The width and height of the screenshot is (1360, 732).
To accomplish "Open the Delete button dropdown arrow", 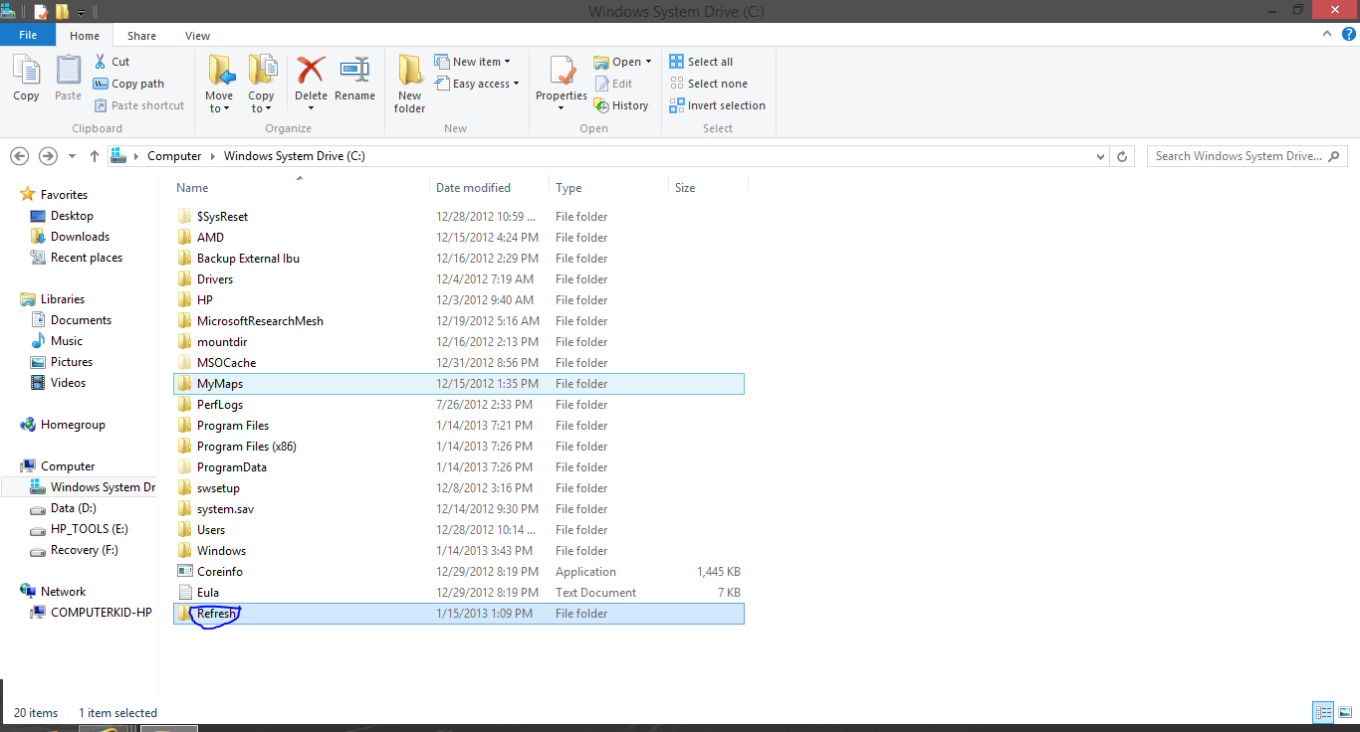I will [311, 108].
